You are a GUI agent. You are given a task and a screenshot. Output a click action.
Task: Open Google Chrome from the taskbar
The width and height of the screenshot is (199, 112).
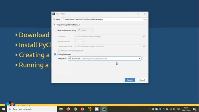point(75,109)
